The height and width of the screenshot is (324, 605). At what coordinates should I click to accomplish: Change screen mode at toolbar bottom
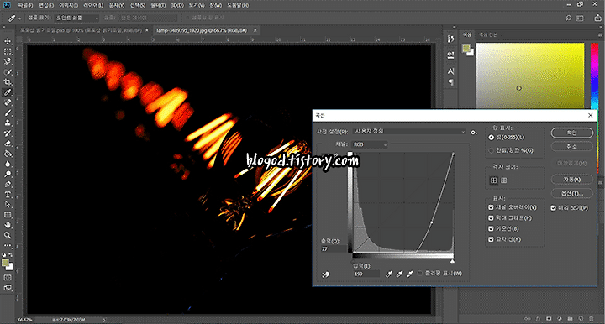tap(8, 288)
